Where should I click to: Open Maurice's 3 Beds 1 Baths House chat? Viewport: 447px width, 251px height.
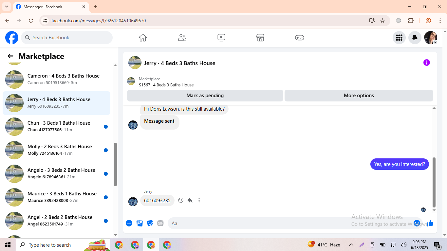pos(56,197)
